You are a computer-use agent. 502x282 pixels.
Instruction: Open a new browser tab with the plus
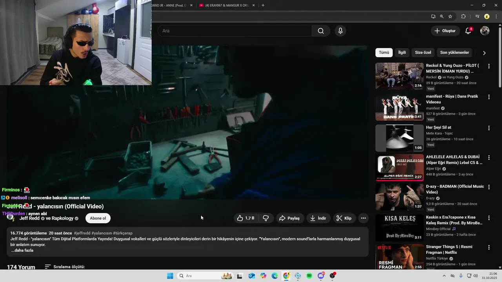pyautogui.click(x=263, y=5)
